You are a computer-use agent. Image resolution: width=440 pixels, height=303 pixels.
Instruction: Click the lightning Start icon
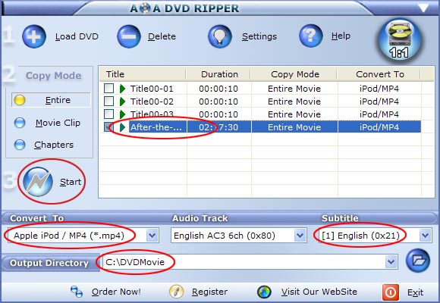[x=38, y=182]
